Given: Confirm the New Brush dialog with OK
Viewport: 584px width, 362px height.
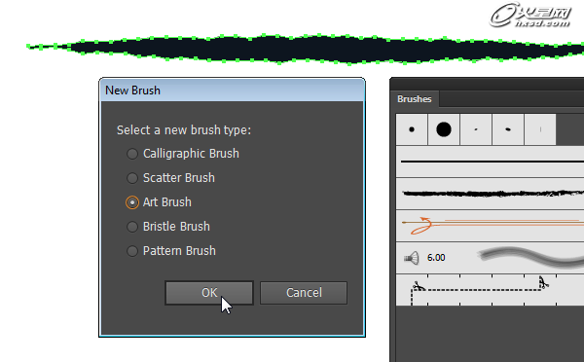Looking at the screenshot, I should pos(209,293).
